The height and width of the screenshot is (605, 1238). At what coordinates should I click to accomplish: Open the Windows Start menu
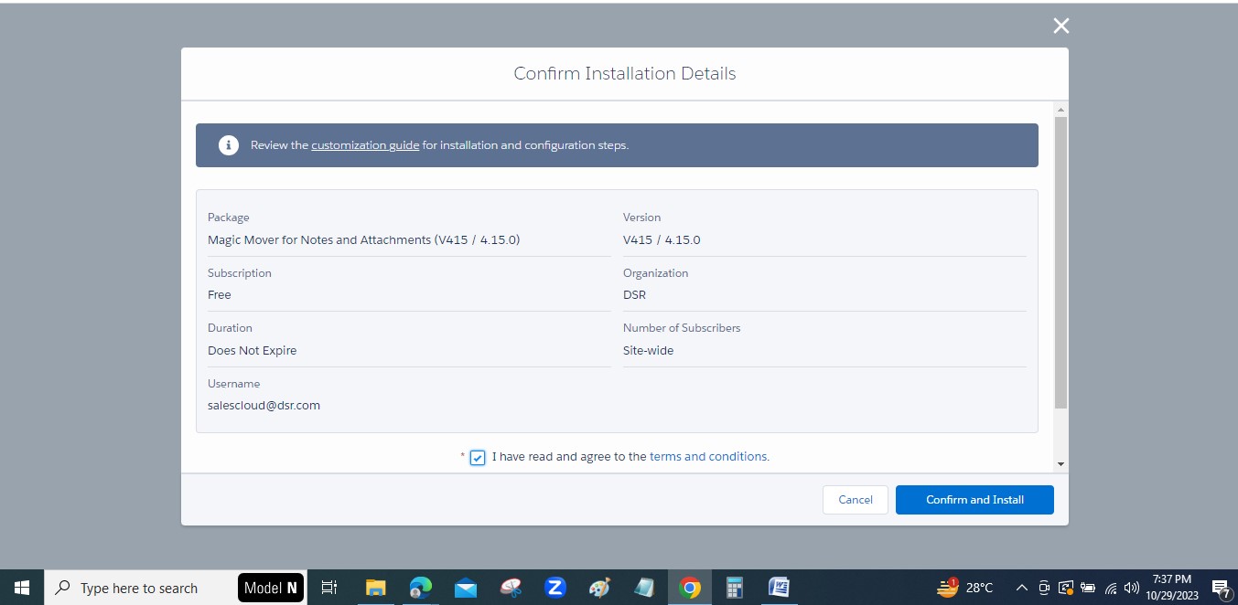click(22, 588)
